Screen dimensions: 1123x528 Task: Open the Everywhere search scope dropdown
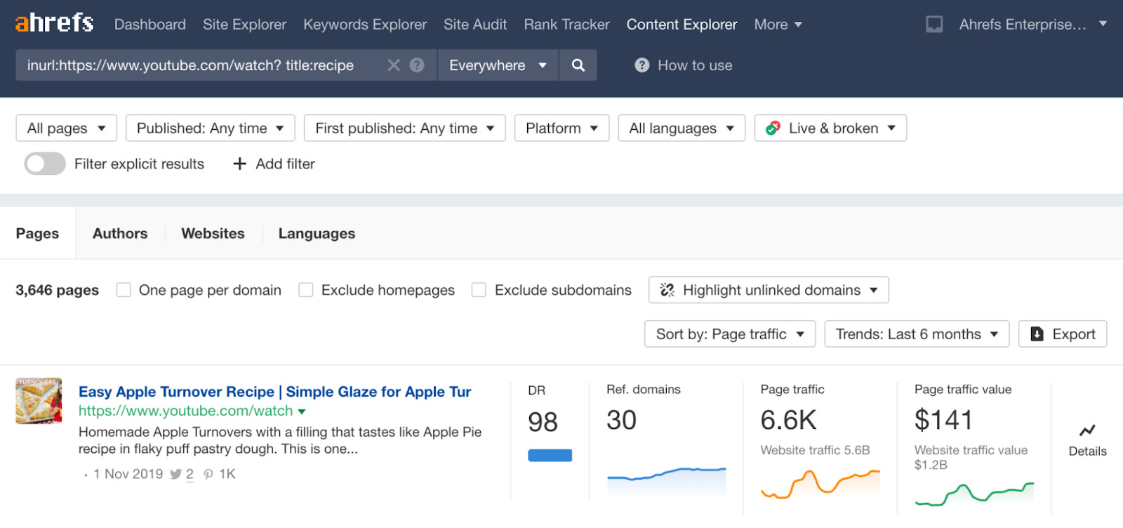tap(498, 65)
